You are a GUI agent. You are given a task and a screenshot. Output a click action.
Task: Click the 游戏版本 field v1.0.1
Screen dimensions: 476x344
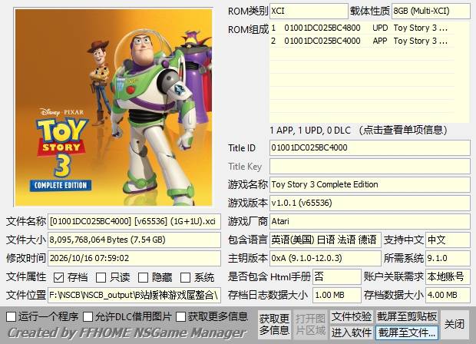coord(370,203)
